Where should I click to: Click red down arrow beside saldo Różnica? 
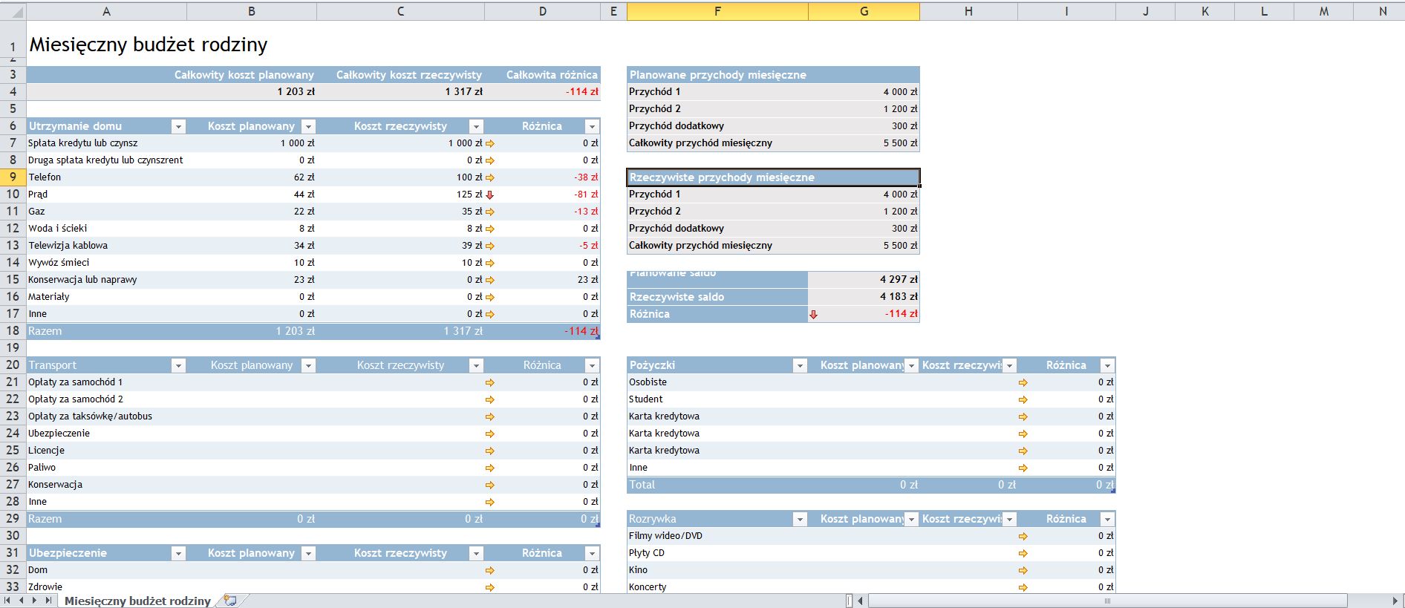pos(813,314)
